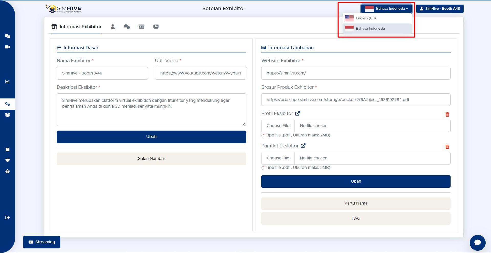This screenshot has width=491, height=253.
Task: Switch to the business card tab icon
Action: 141,27
